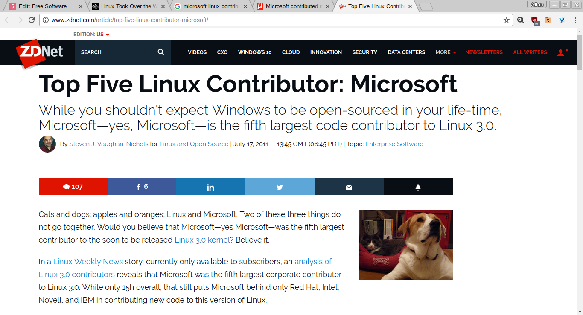Viewport: 583px width, 315px height.
Task: Expand the MORE navigation dropdown
Action: pos(446,52)
